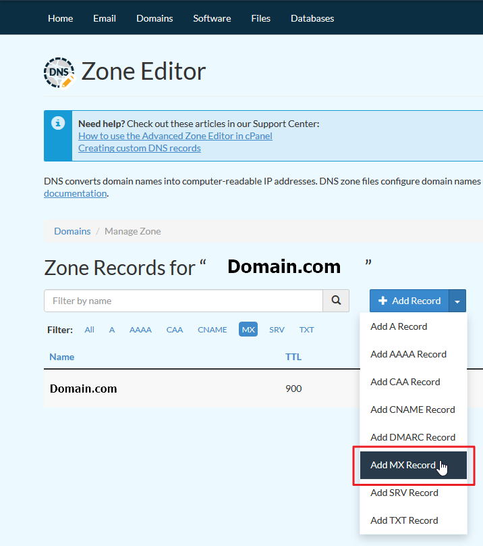Choose Add CNAME Record option
The height and width of the screenshot is (546, 483).
tap(412, 409)
